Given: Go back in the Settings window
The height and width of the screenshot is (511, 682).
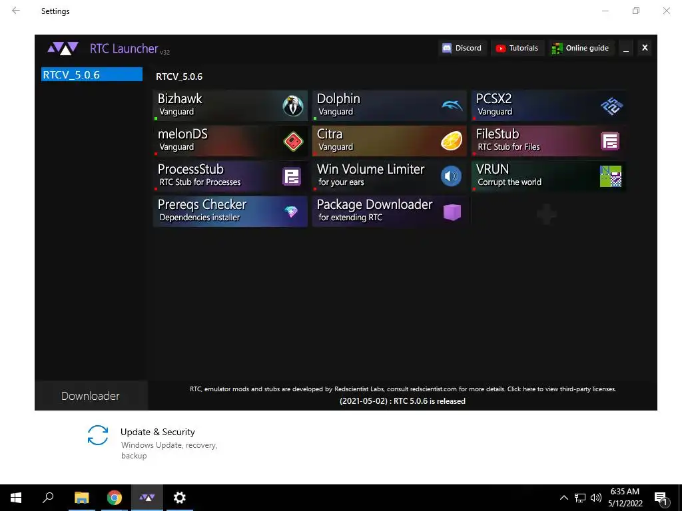Looking at the screenshot, I should [x=16, y=11].
